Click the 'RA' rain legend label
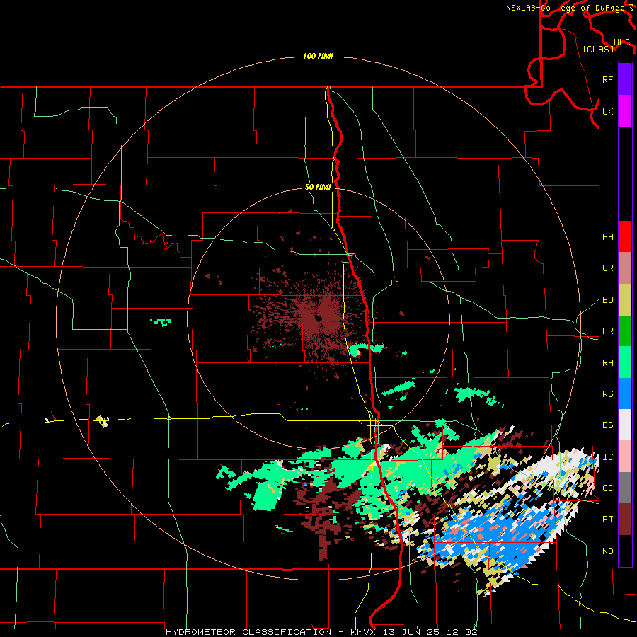The image size is (637, 637). click(x=607, y=363)
